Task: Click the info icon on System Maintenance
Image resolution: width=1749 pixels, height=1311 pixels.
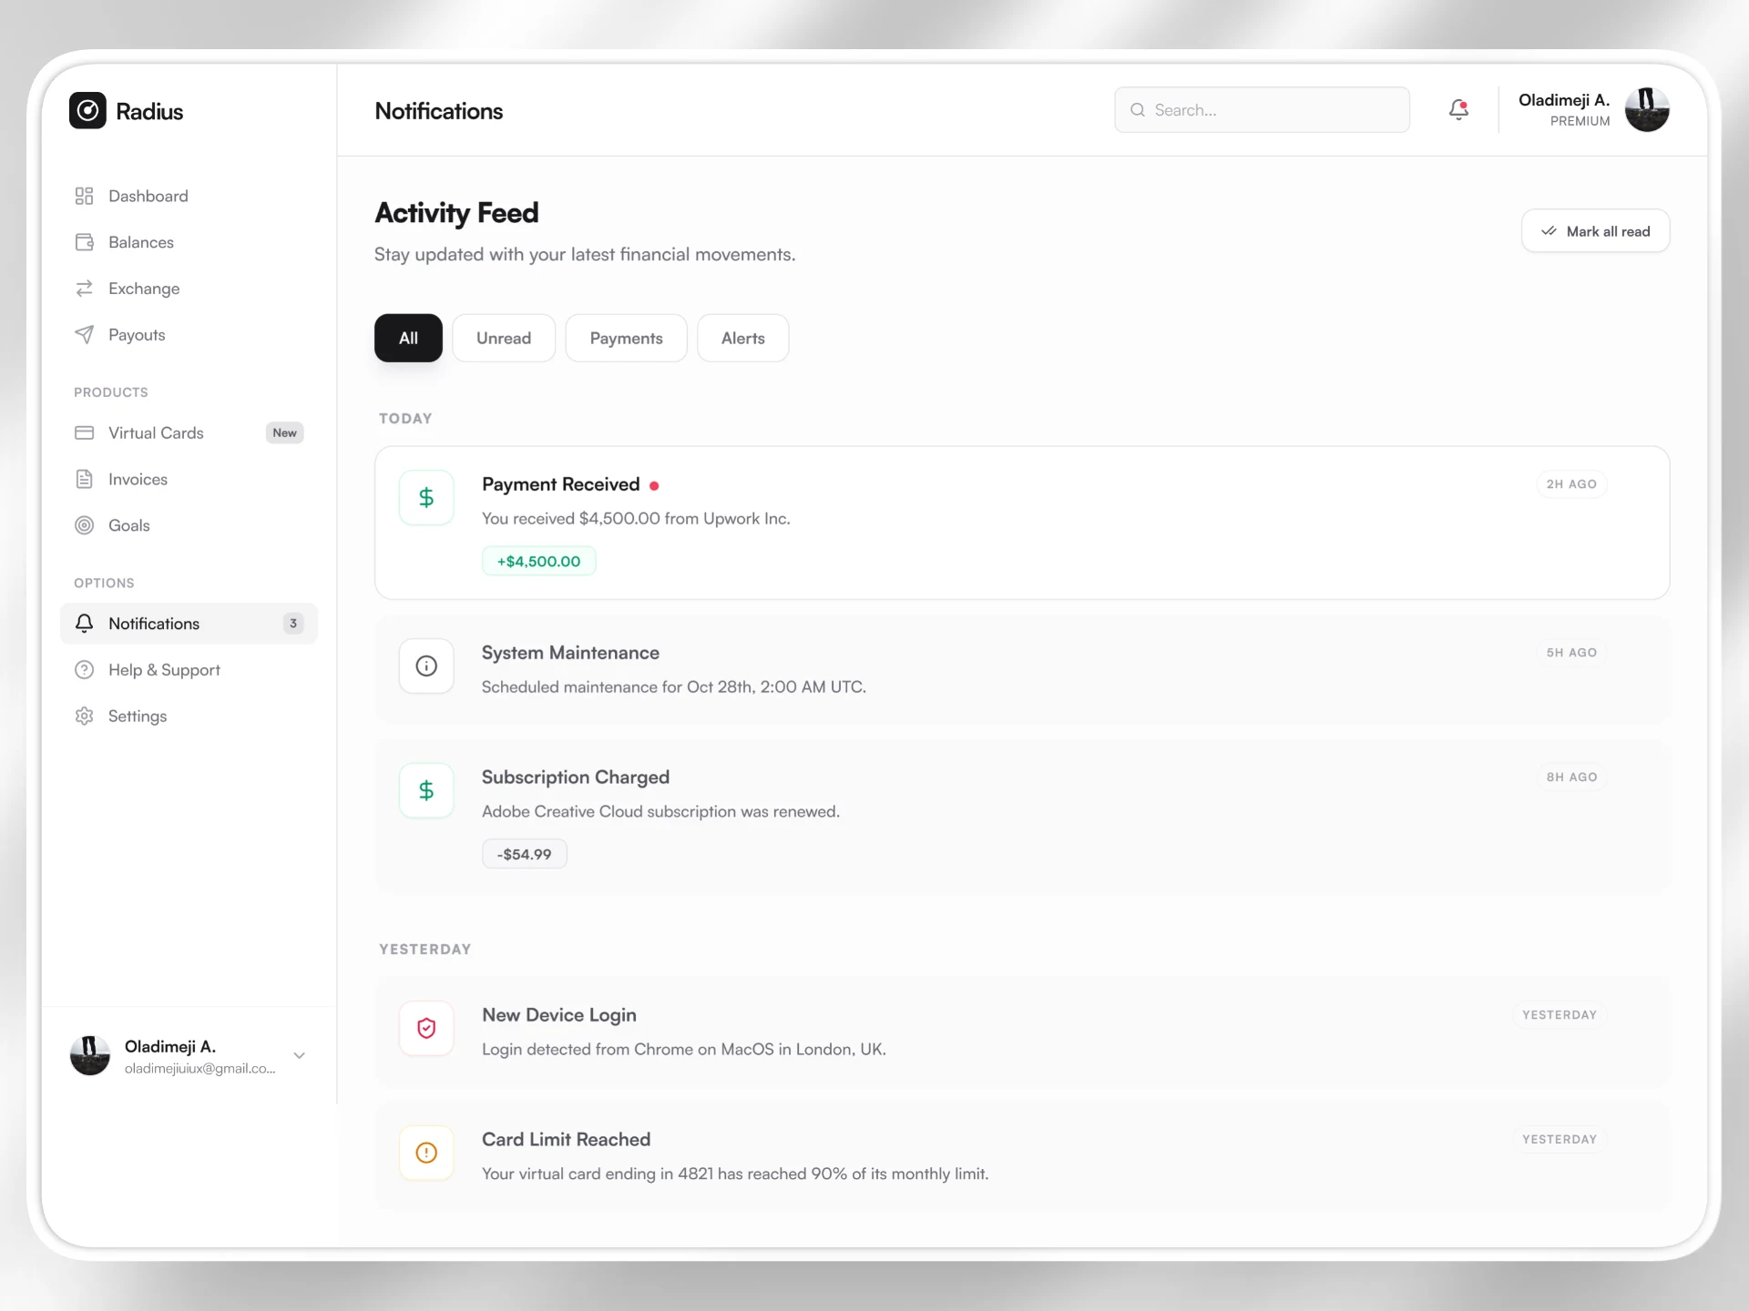Action: point(426,666)
